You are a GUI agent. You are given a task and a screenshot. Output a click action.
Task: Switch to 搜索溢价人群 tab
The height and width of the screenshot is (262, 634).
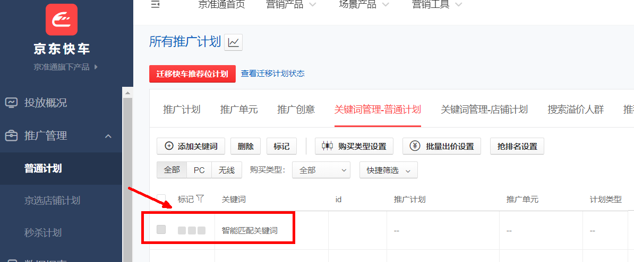[576, 109]
